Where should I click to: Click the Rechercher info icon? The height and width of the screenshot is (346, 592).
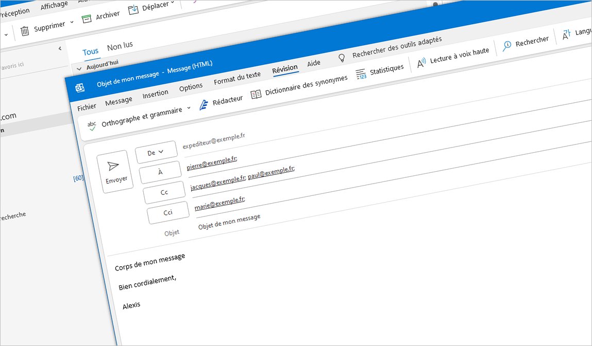(506, 46)
